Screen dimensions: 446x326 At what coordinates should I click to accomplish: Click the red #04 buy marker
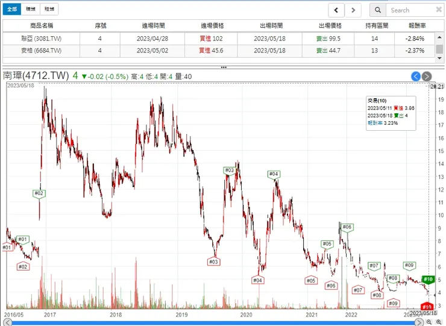click(x=257, y=280)
